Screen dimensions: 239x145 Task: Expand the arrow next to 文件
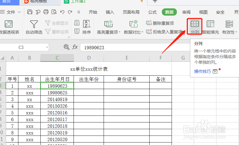pos(19,12)
